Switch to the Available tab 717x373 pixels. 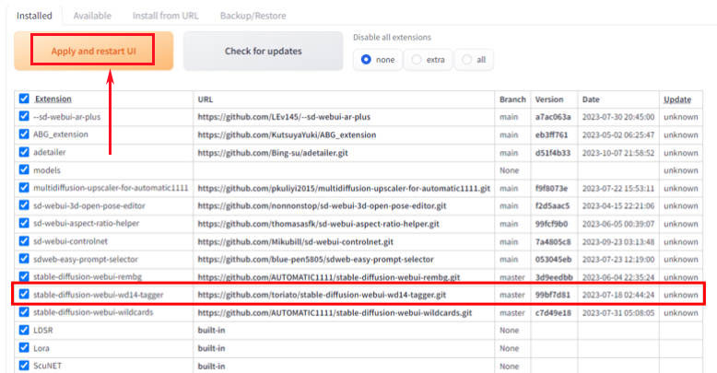[x=92, y=16]
